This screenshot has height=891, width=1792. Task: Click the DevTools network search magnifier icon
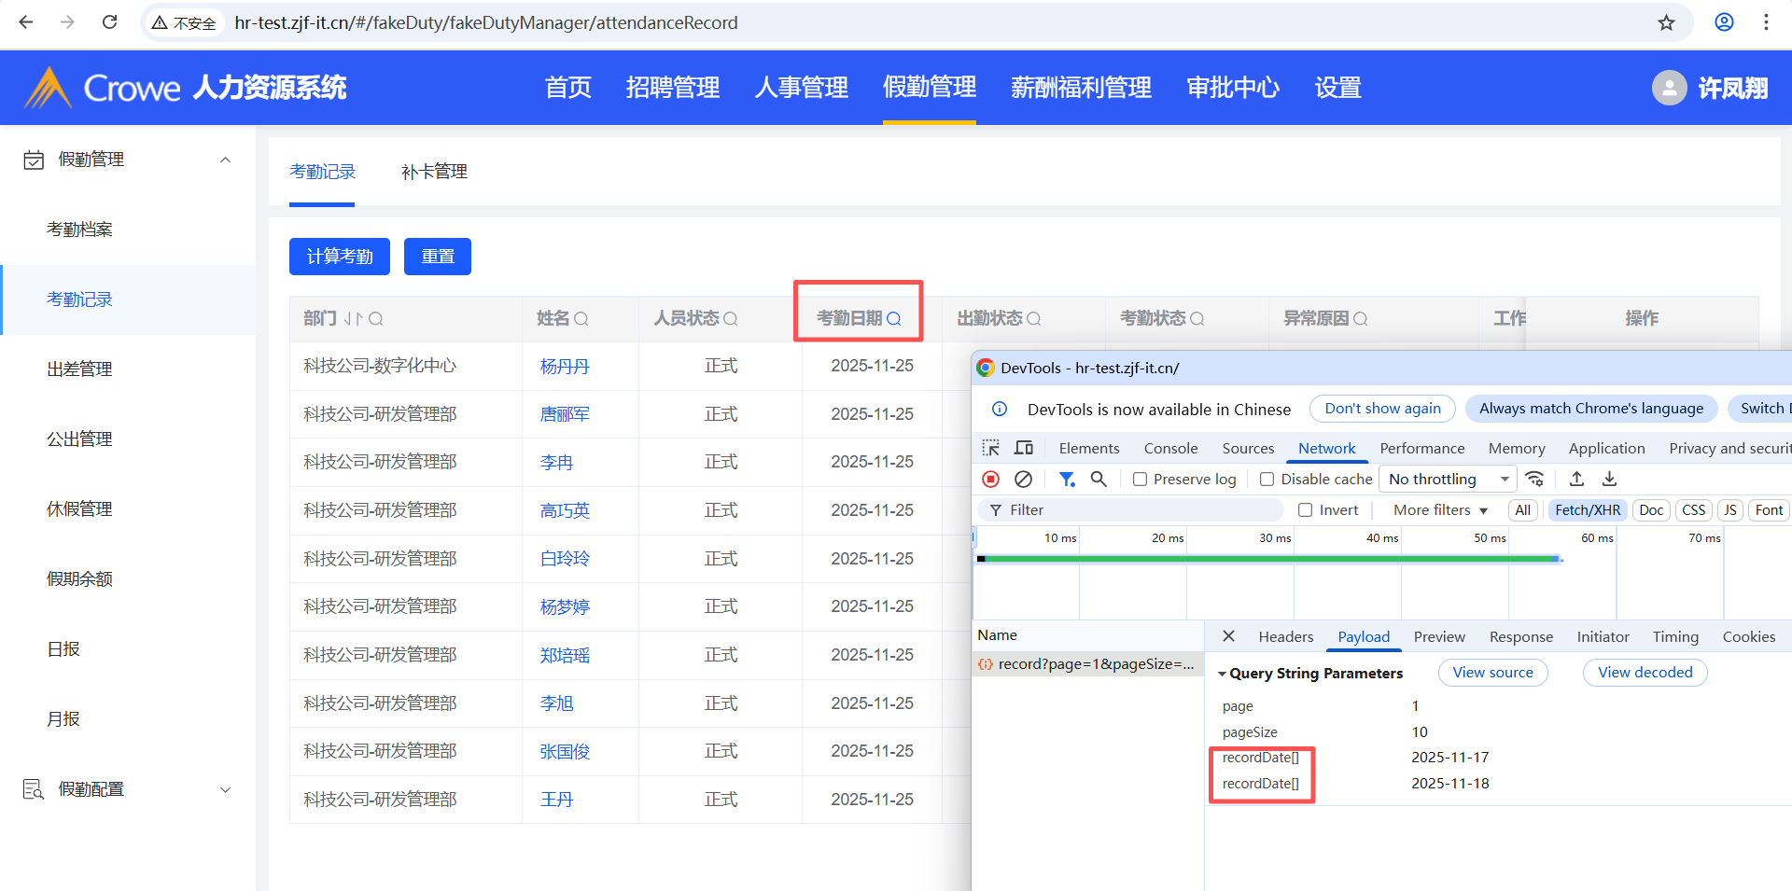click(x=1099, y=479)
